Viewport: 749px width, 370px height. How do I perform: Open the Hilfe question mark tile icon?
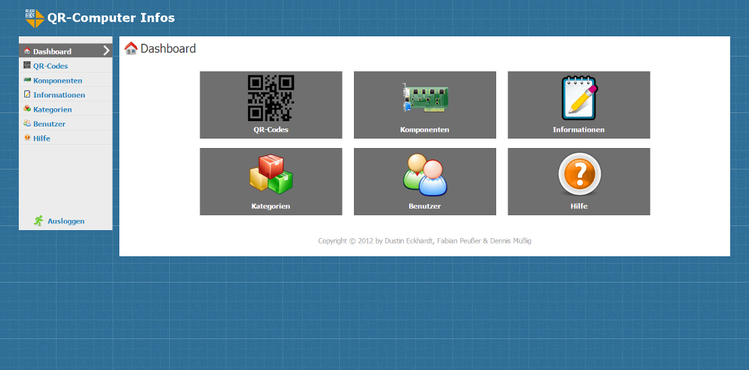pos(579,174)
